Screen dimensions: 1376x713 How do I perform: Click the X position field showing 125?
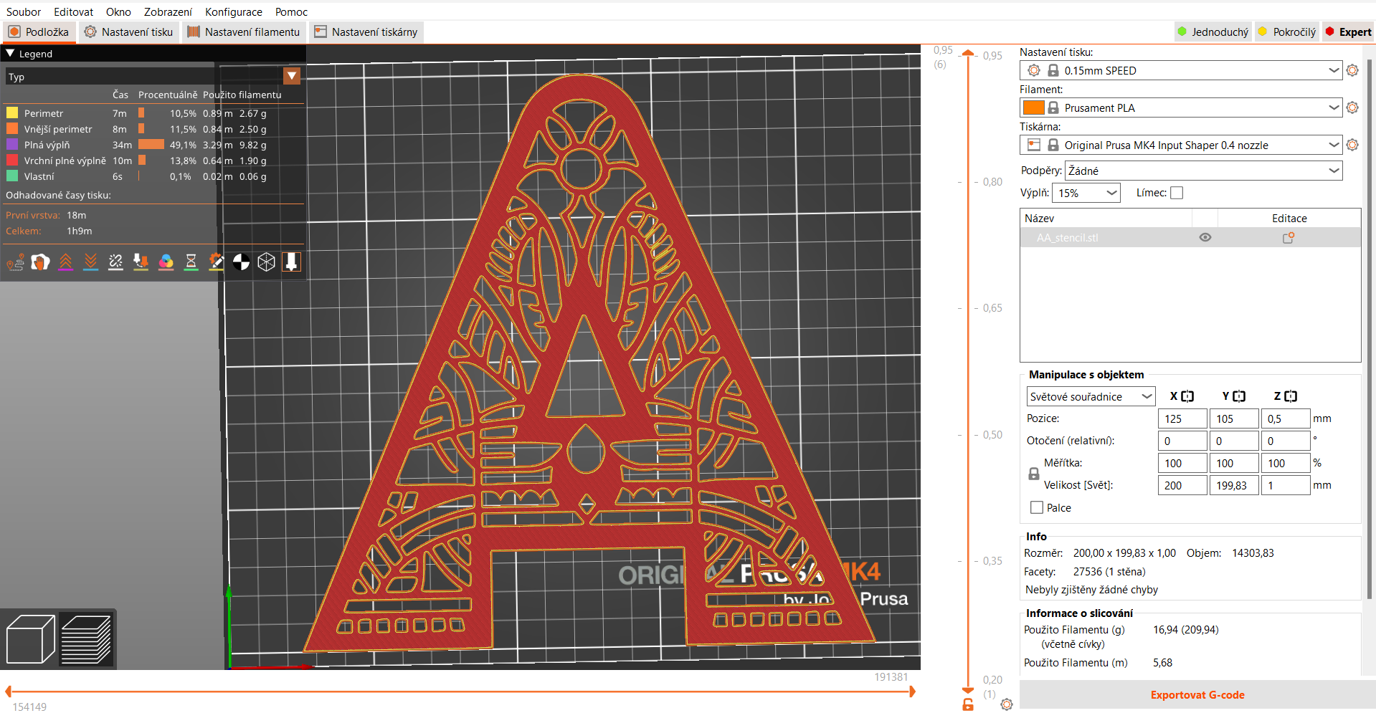tap(1182, 418)
